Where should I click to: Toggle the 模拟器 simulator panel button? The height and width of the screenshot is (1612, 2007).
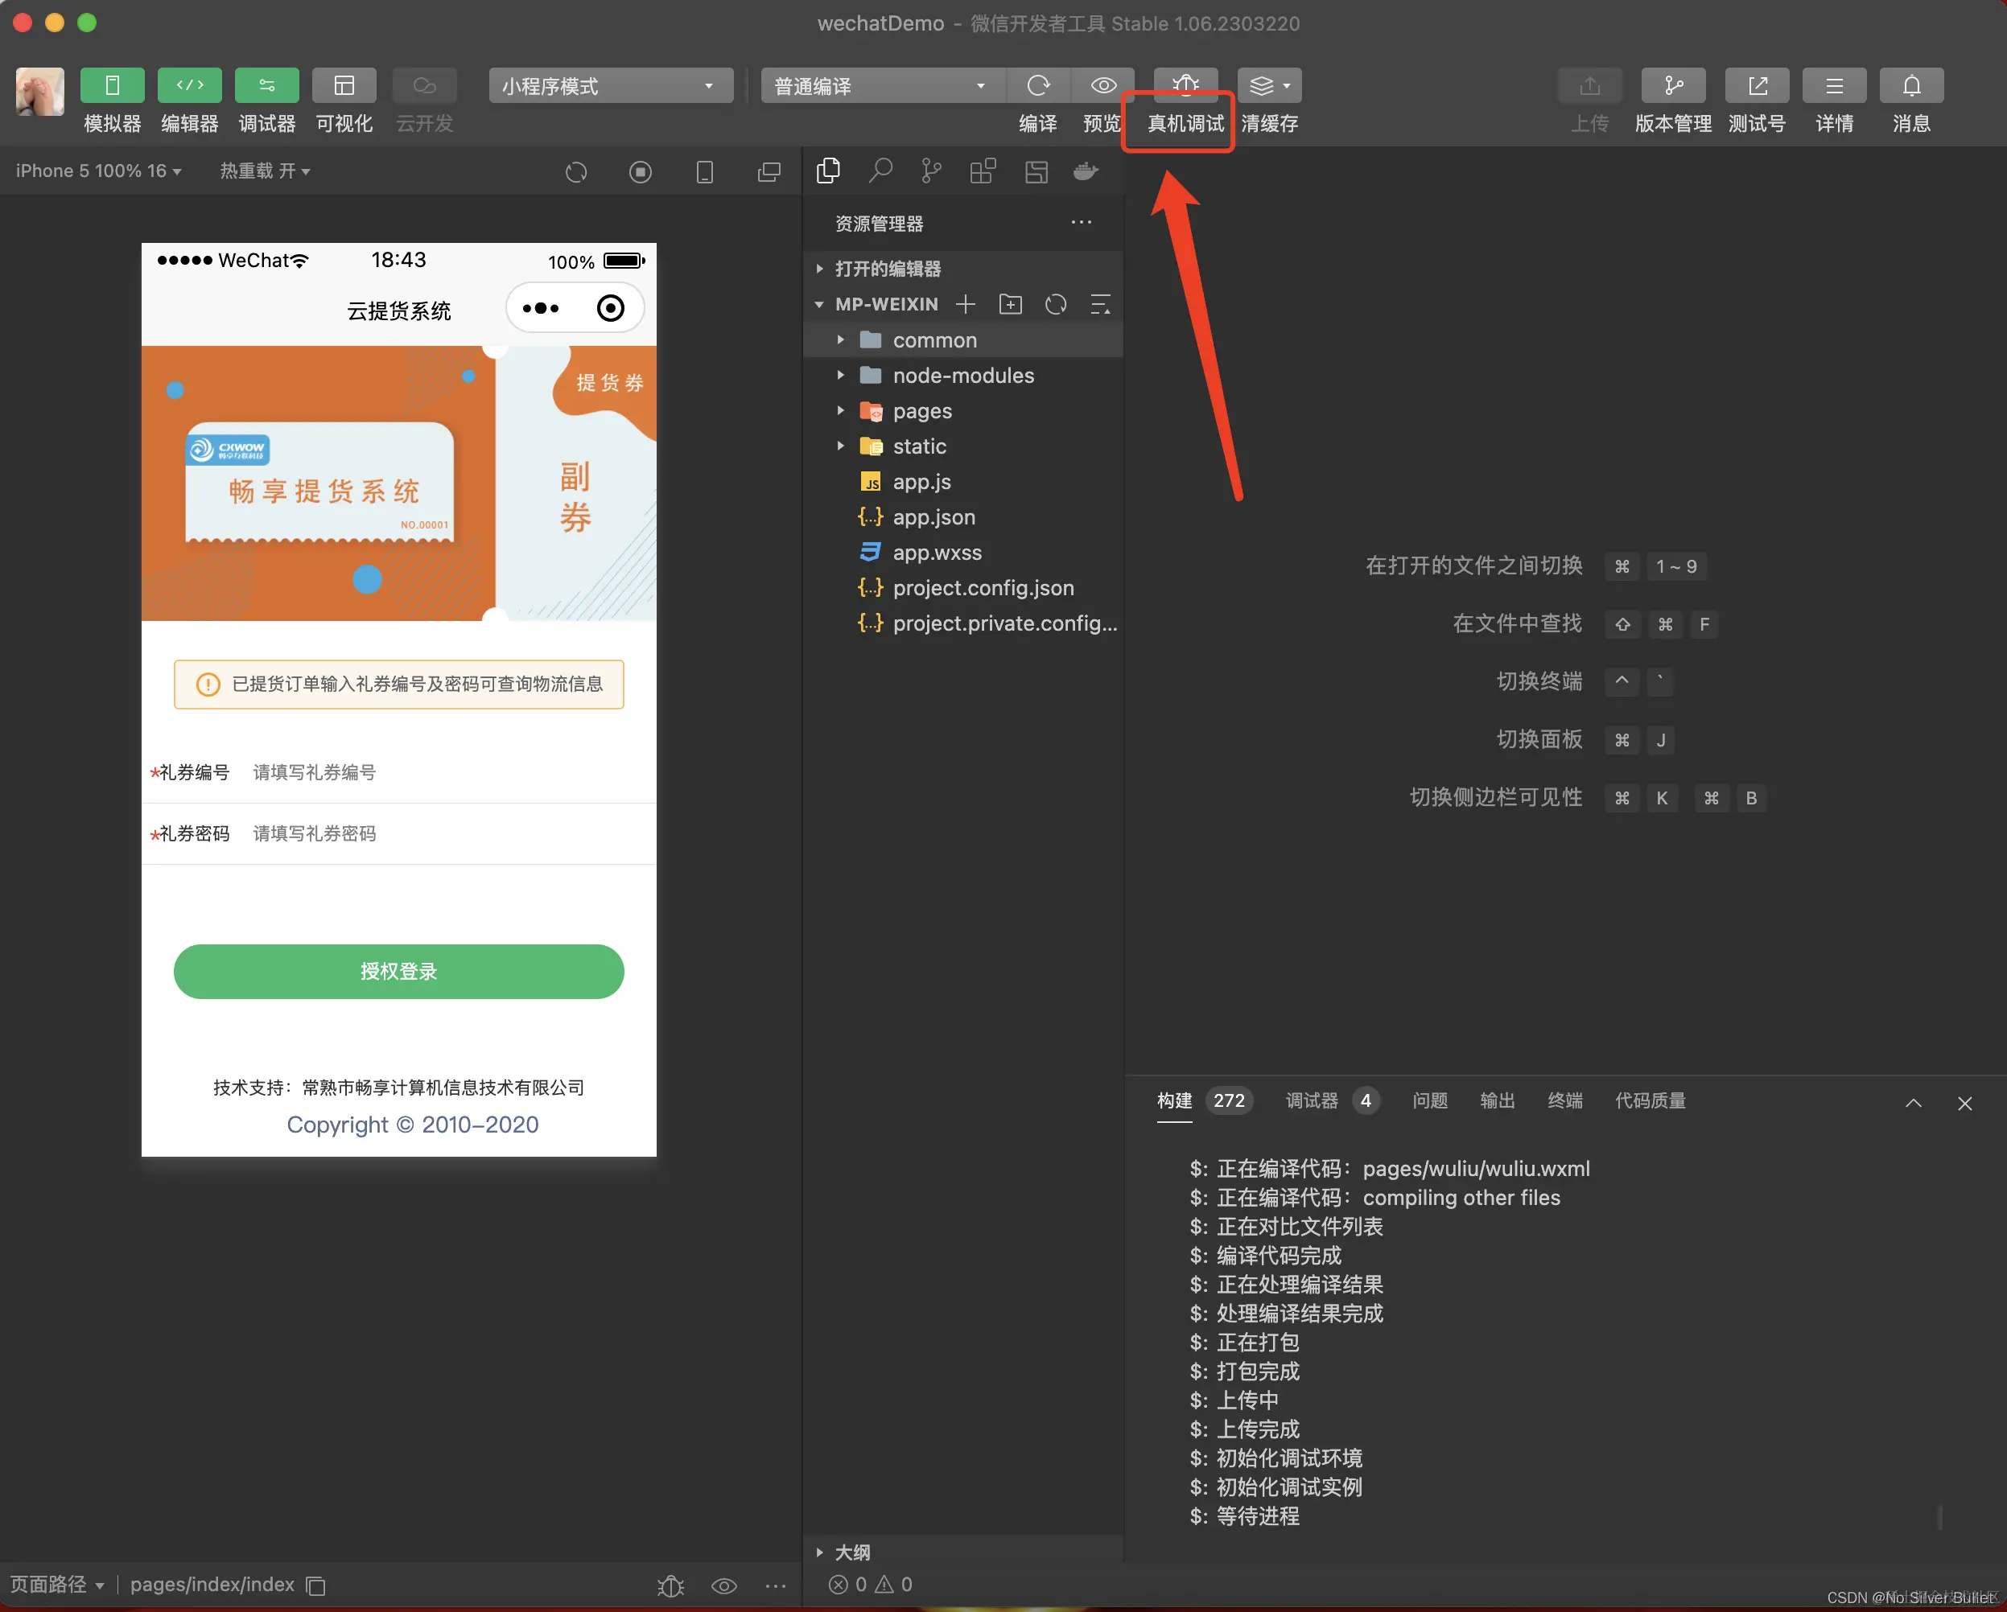112,85
